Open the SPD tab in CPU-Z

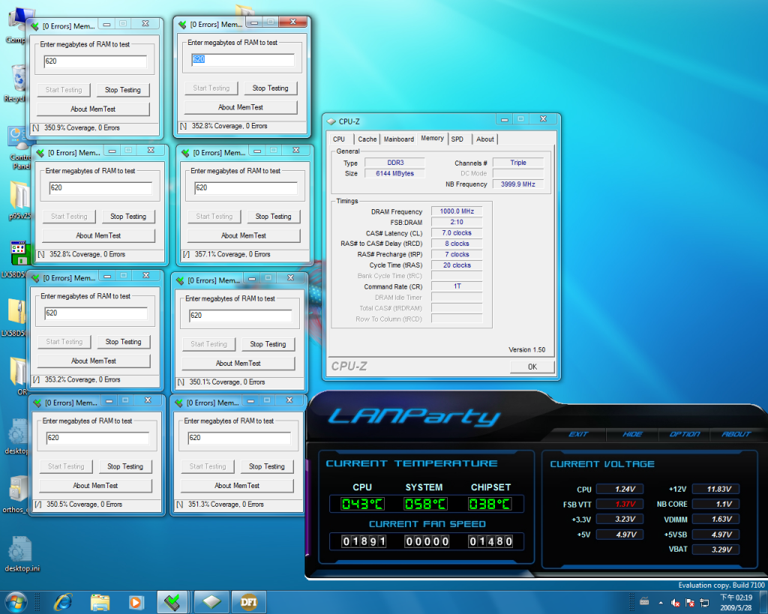[457, 139]
